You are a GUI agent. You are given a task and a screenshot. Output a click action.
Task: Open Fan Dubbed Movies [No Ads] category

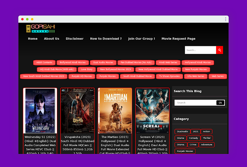136,62
